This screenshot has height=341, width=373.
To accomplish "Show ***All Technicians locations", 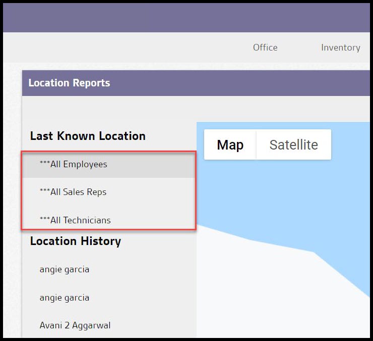I will click(x=75, y=220).
